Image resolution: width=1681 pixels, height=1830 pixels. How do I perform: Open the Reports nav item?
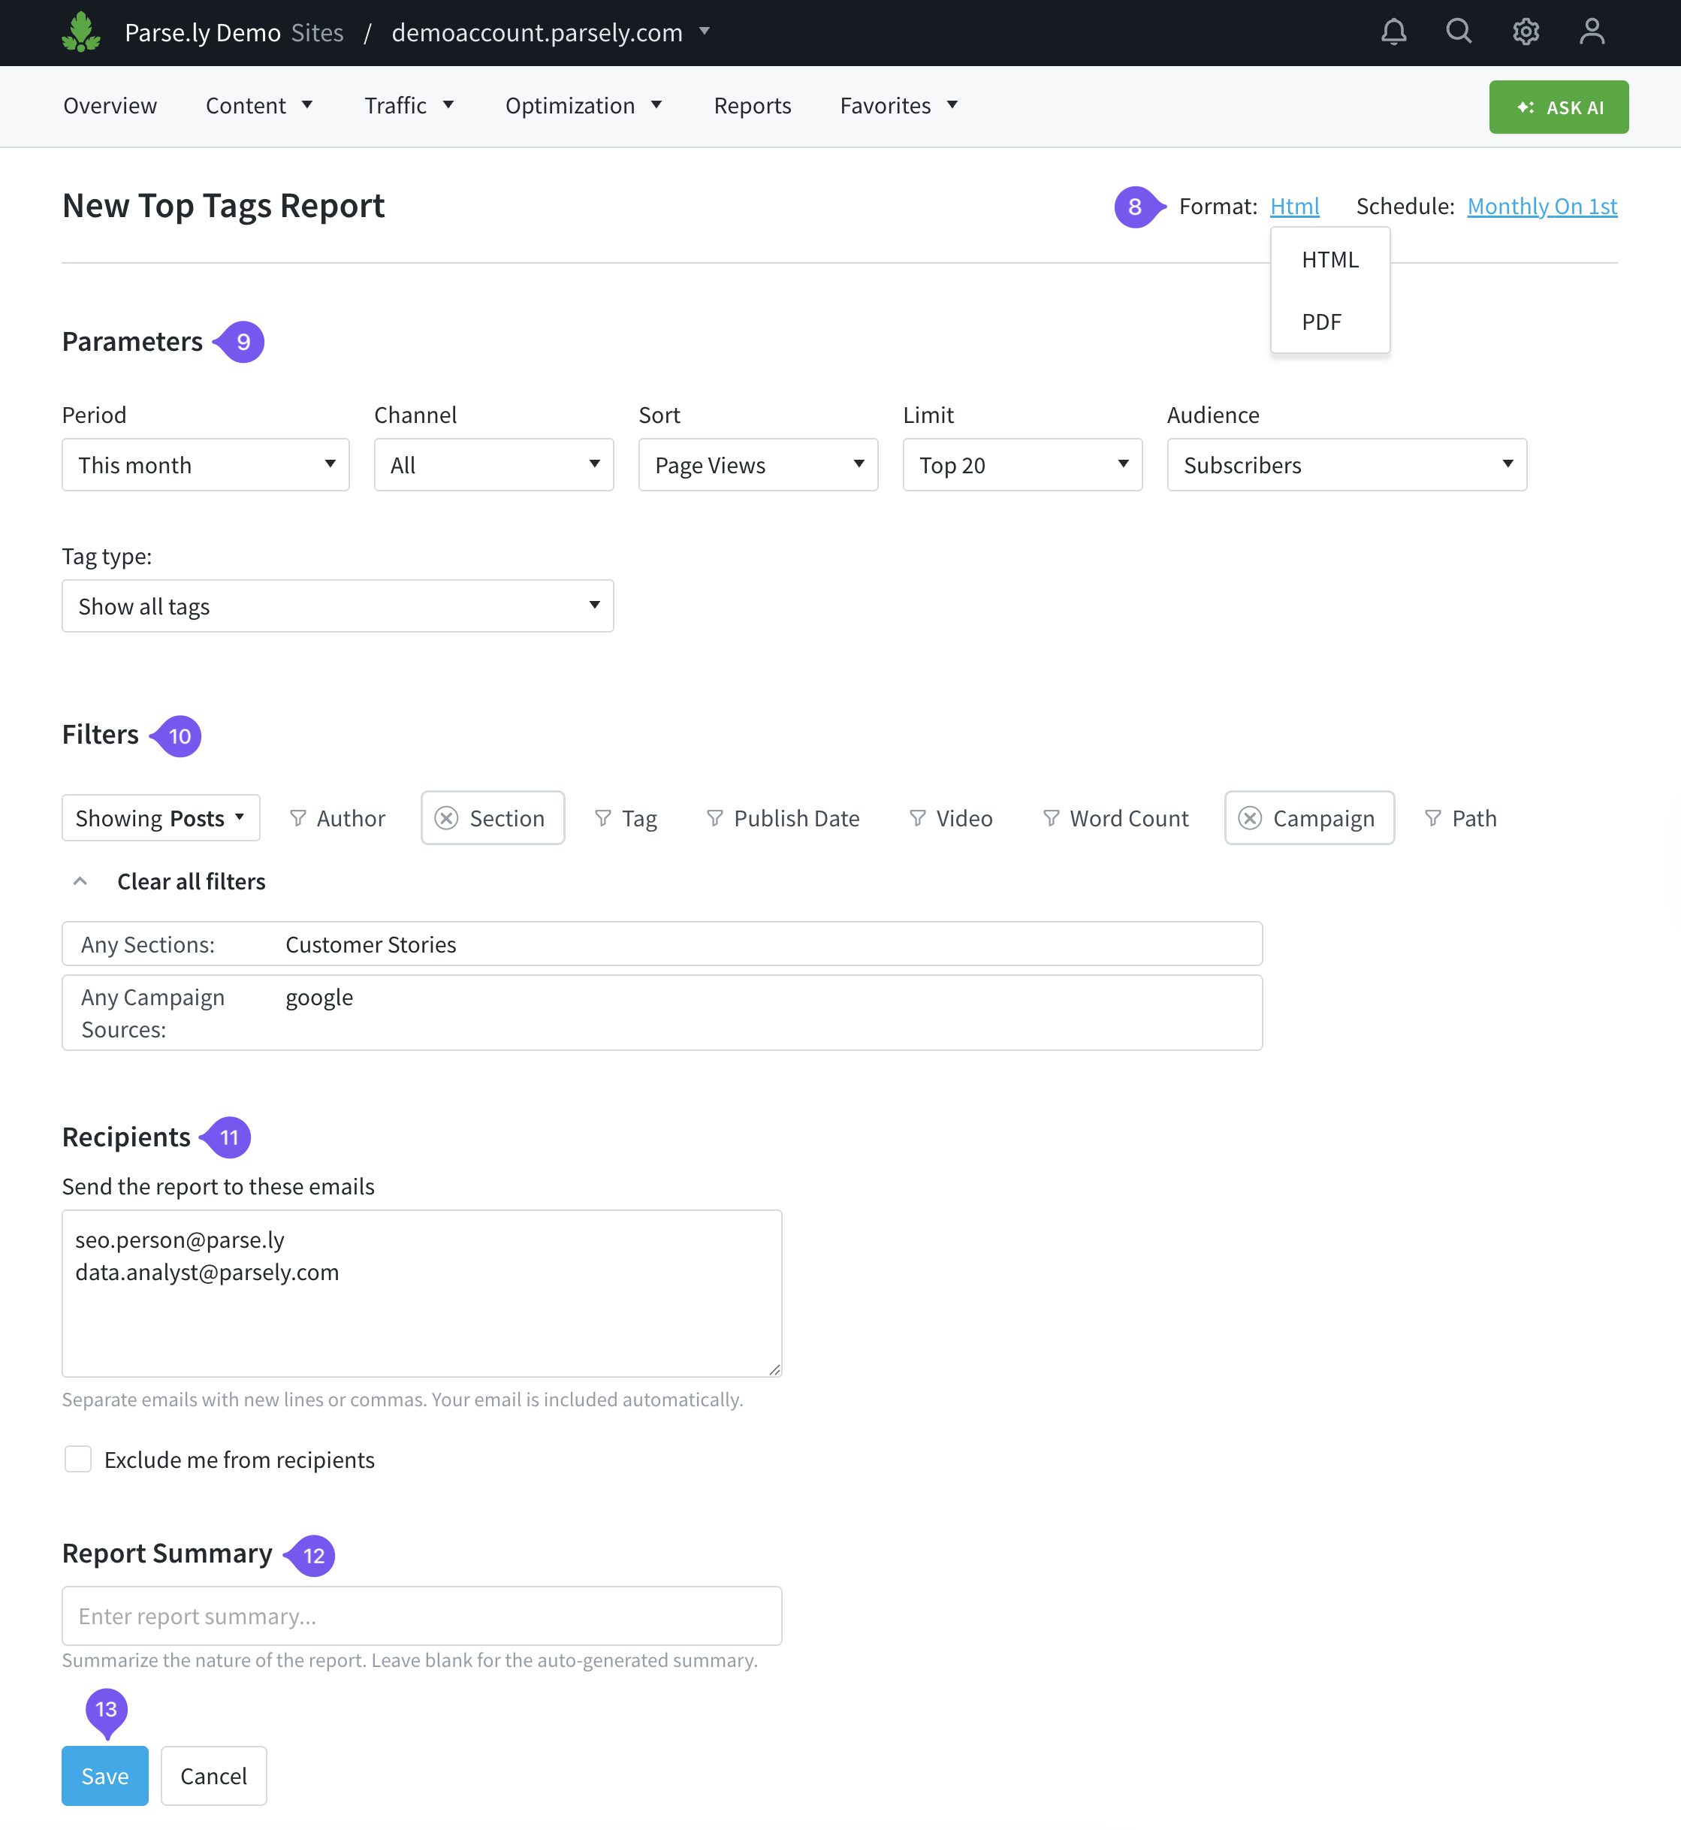[x=753, y=105]
